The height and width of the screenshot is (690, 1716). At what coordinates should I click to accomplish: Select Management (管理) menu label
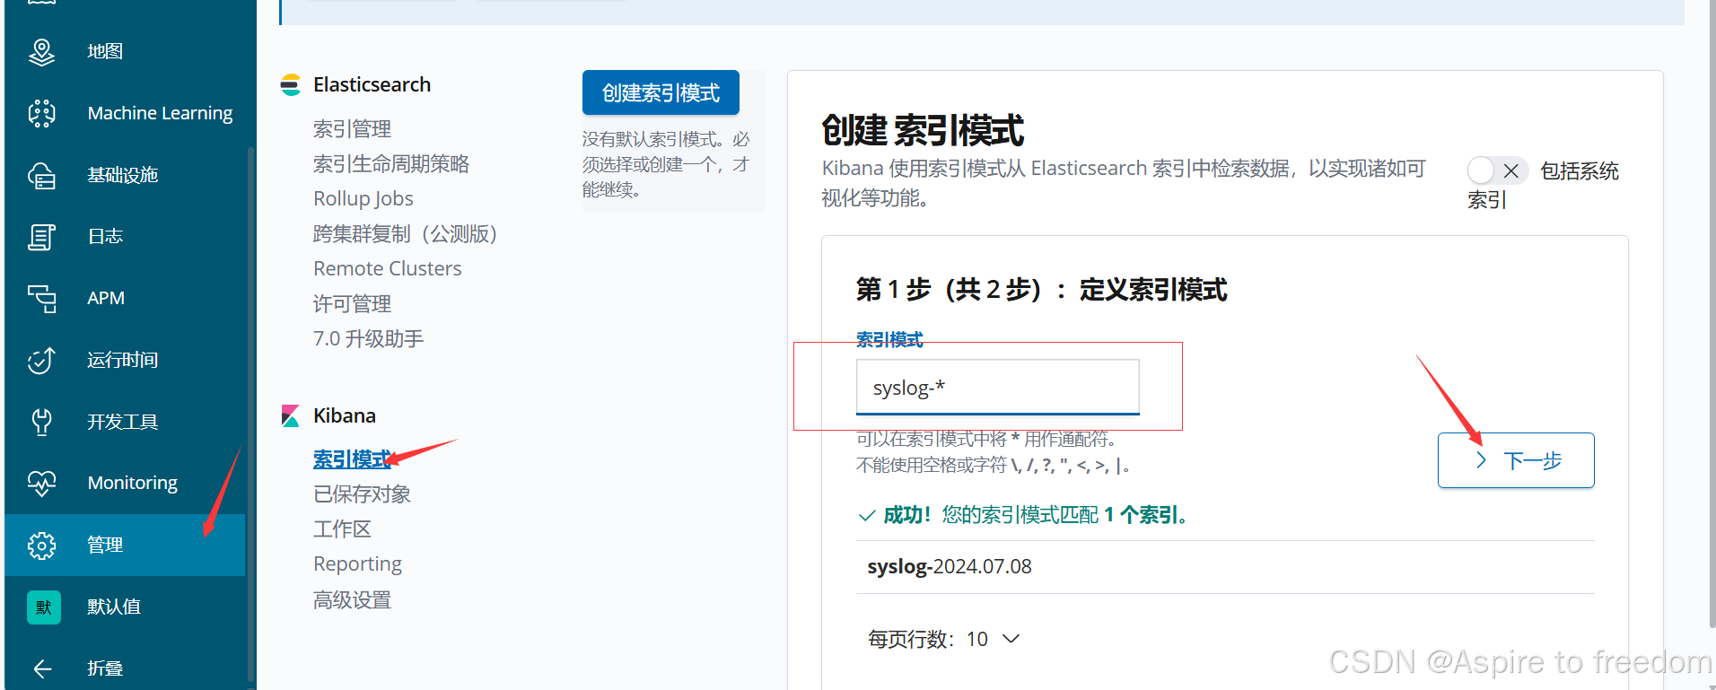[105, 545]
